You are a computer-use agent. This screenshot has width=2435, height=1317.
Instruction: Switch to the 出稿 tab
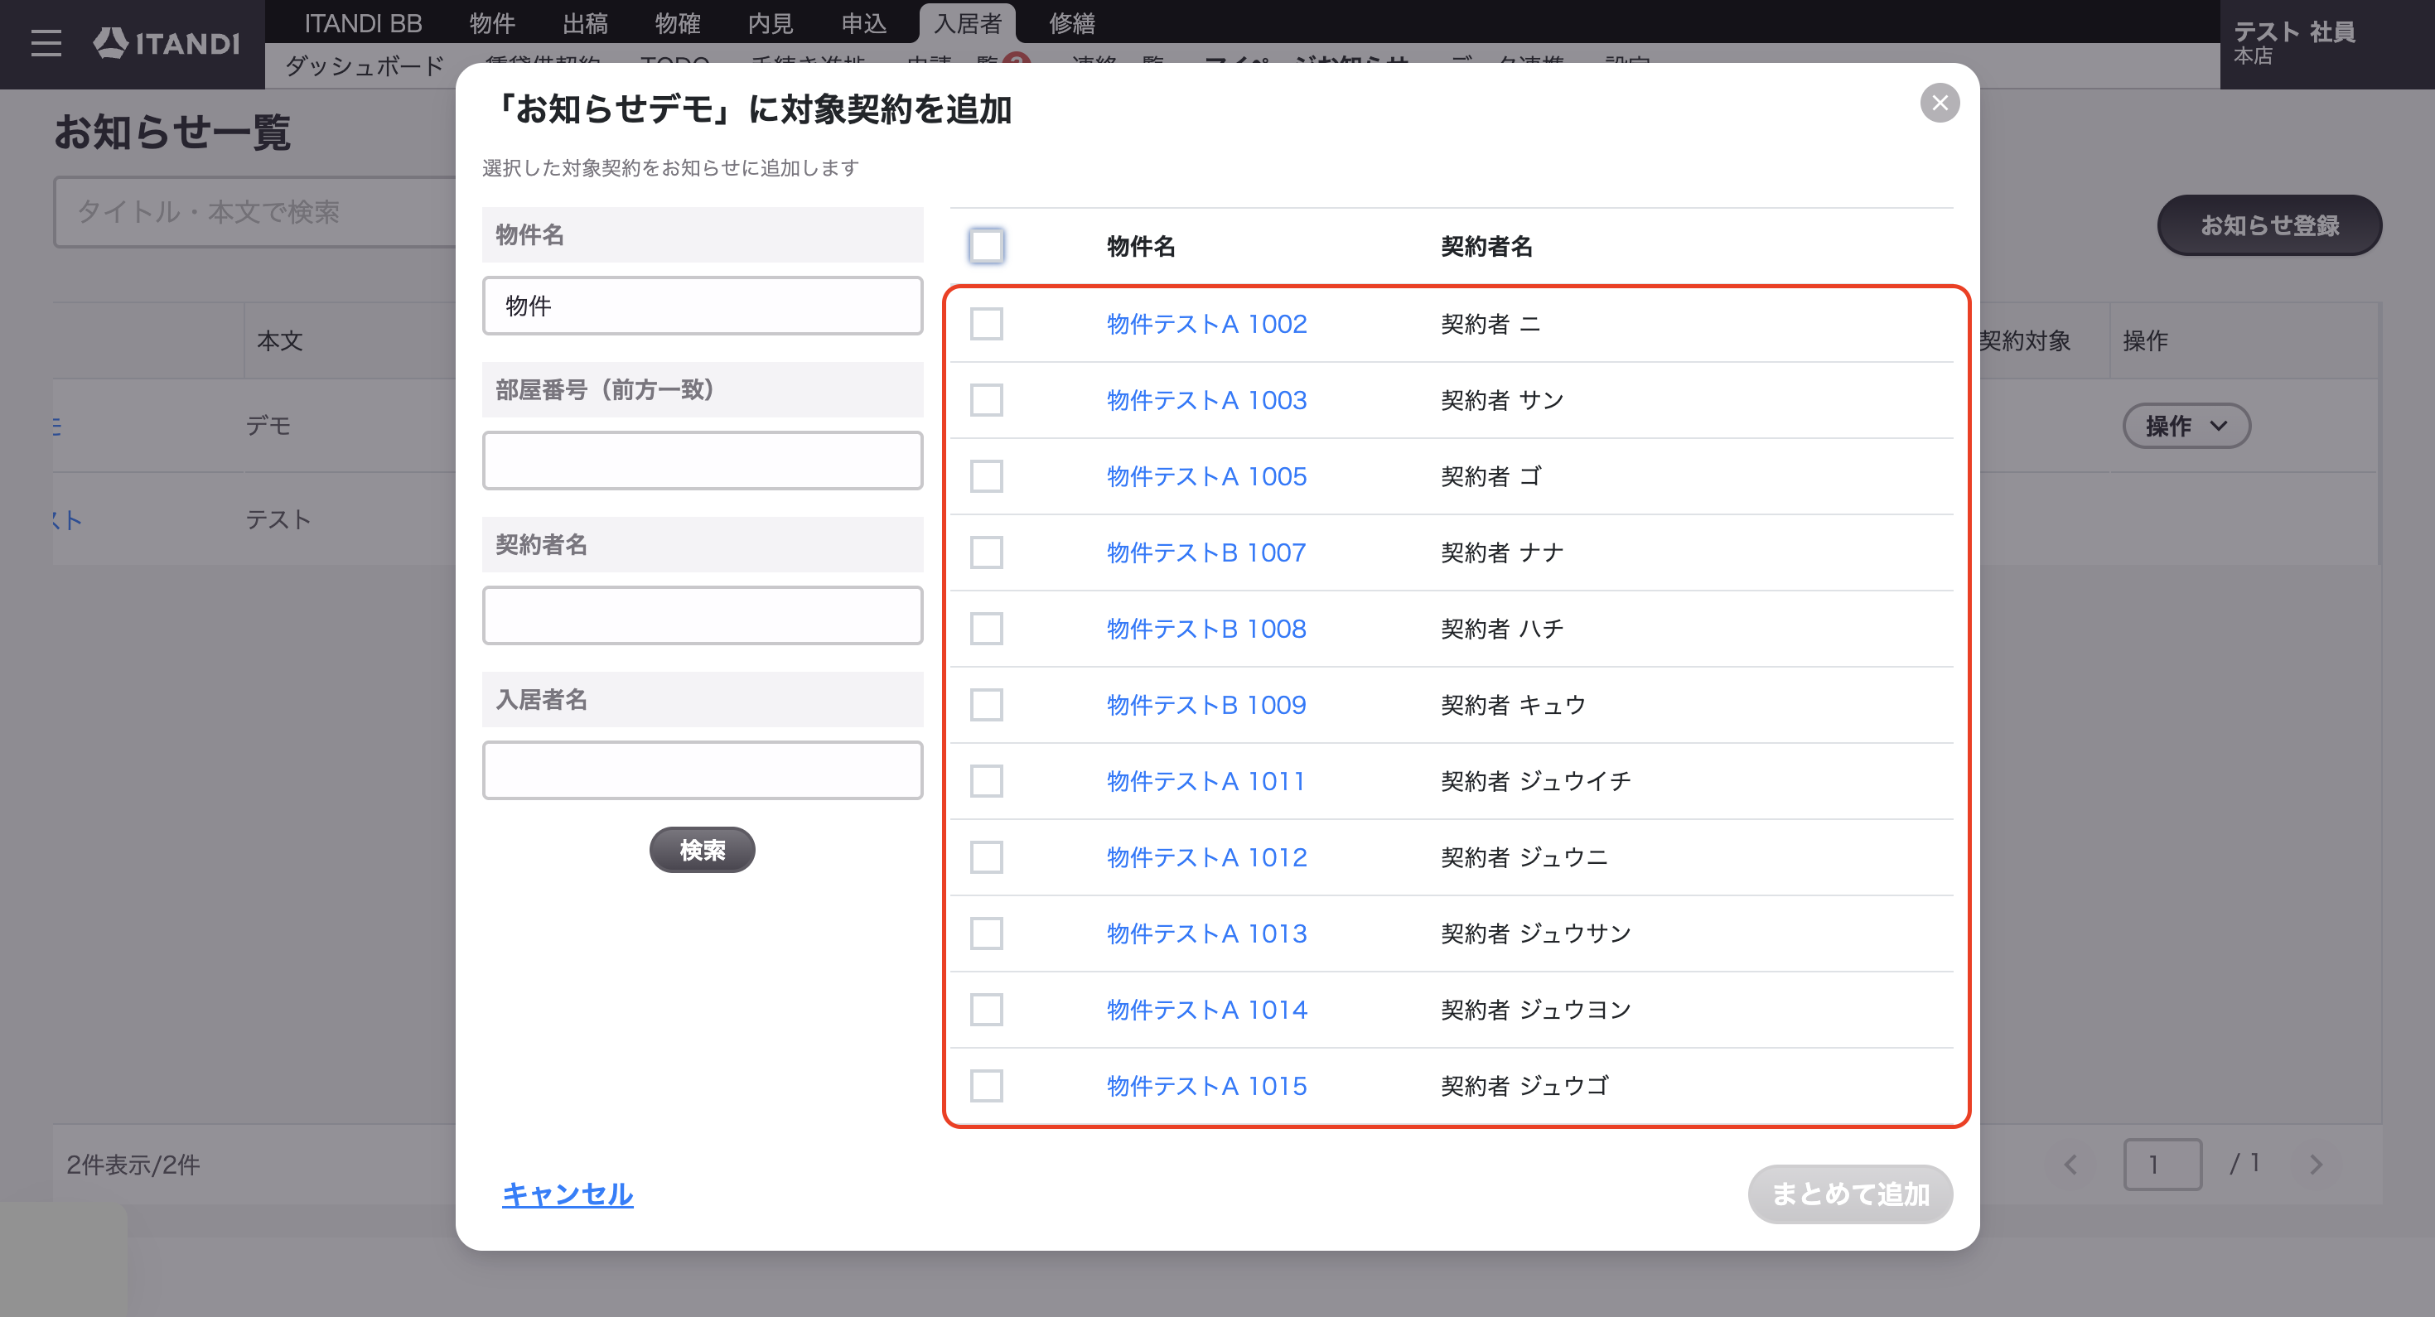(585, 22)
